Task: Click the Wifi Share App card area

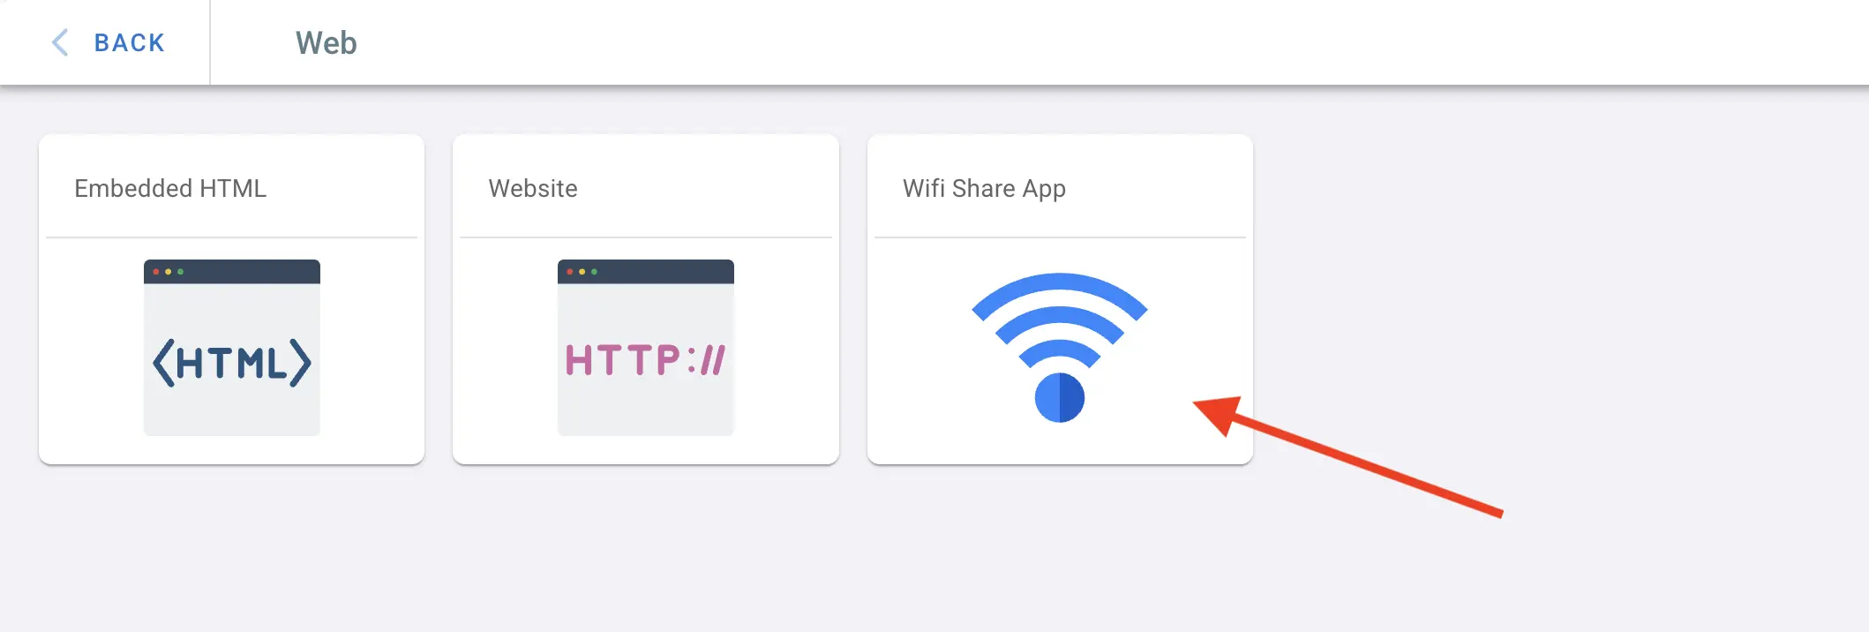Action: pyautogui.click(x=1059, y=300)
